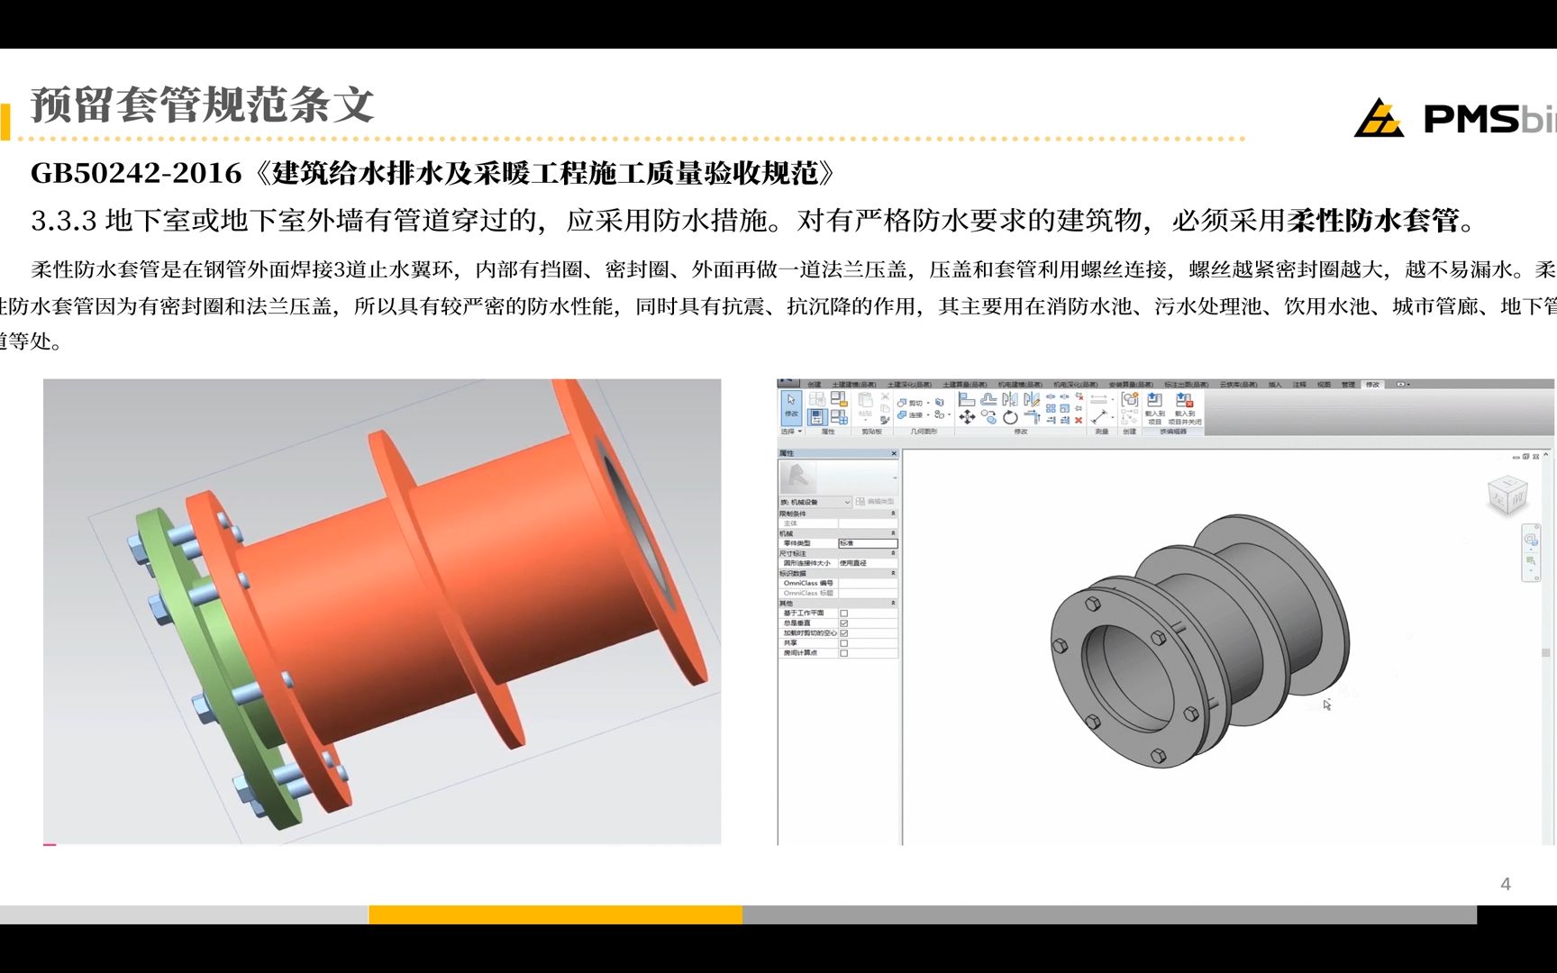Image resolution: width=1557 pixels, height=973 pixels.
Task: Click the Create Group icon in 创建 panel
Action: (x=1130, y=399)
